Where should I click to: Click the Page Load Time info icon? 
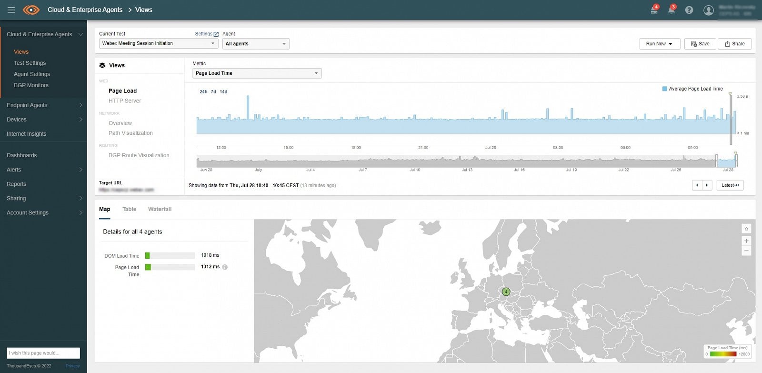point(225,267)
